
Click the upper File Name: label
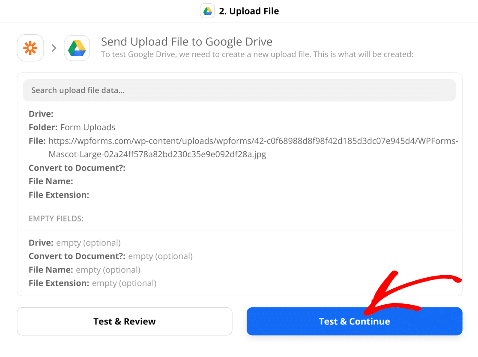click(x=51, y=181)
